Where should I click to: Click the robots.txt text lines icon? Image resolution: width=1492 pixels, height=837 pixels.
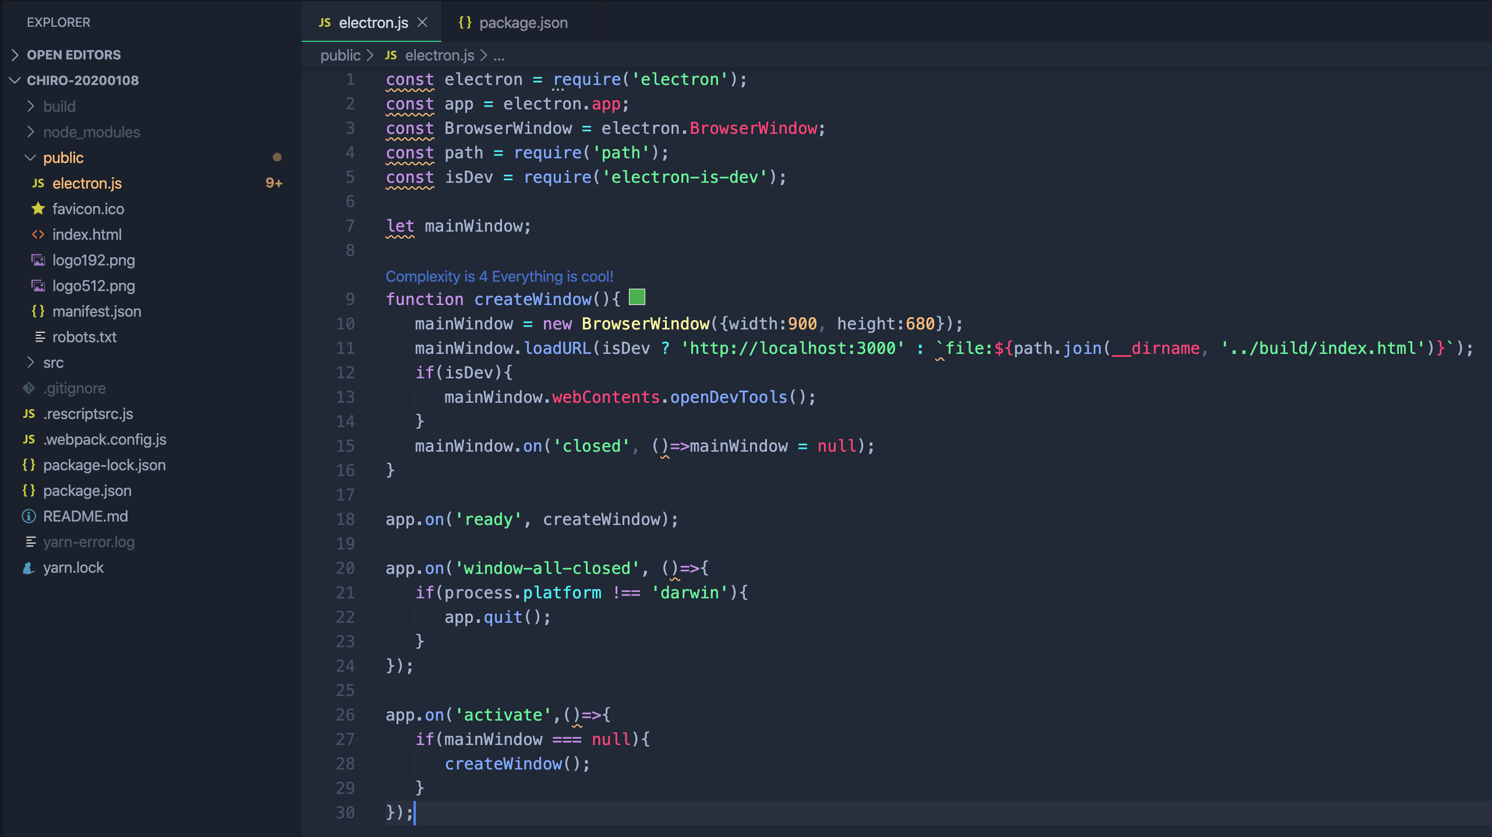click(40, 336)
